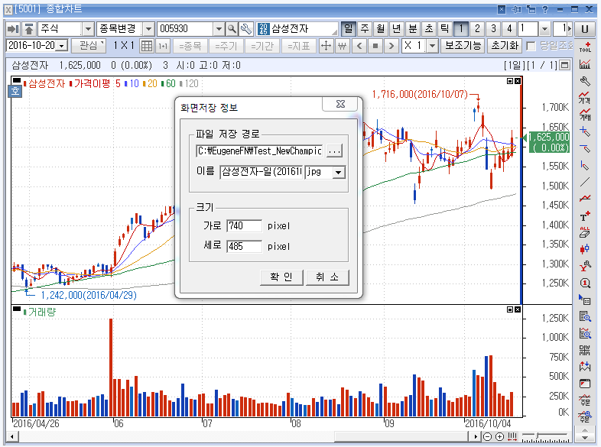Open the 2016-10-20 date dropdown
The image size is (601, 447).
tap(62, 46)
